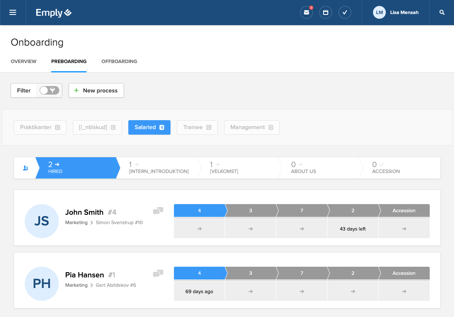Open Simon Svenstrup #10 link
The image size is (454, 317).
[119, 222]
